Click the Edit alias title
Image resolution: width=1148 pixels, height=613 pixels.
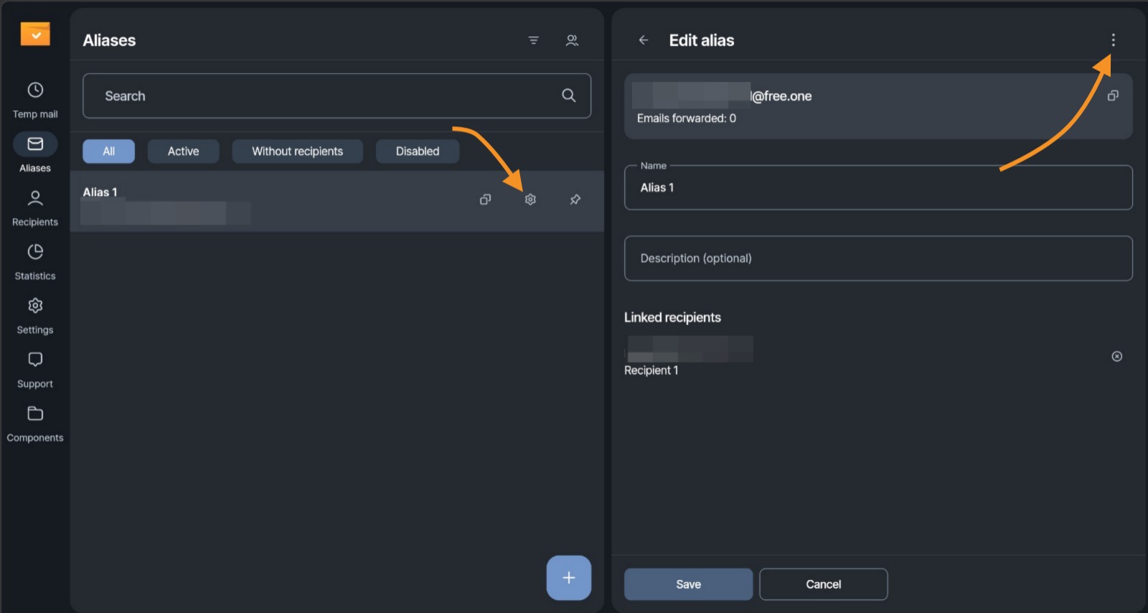(702, 40)
